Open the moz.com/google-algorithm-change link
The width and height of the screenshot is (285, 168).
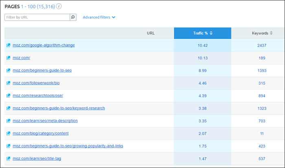(x=44, y=45)
